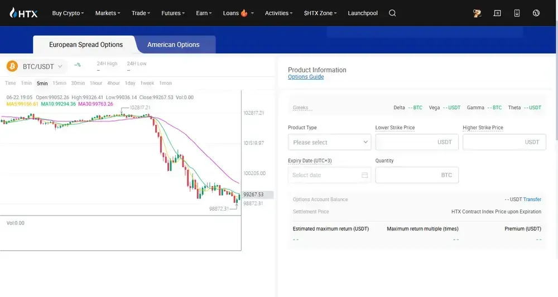Viewport: 558px width, 297px height.
Task: Focus the Lower Strike Price field
Action: (x=417, y=142)
